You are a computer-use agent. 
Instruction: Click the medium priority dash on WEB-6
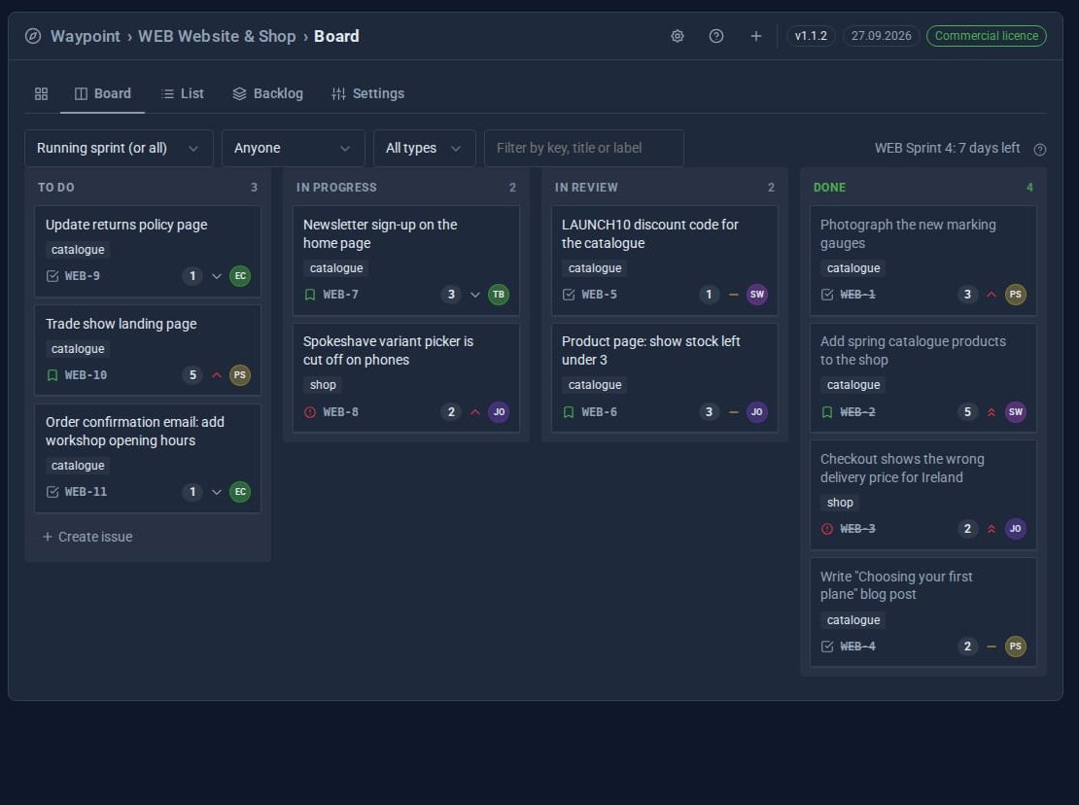tap(734, 412)
